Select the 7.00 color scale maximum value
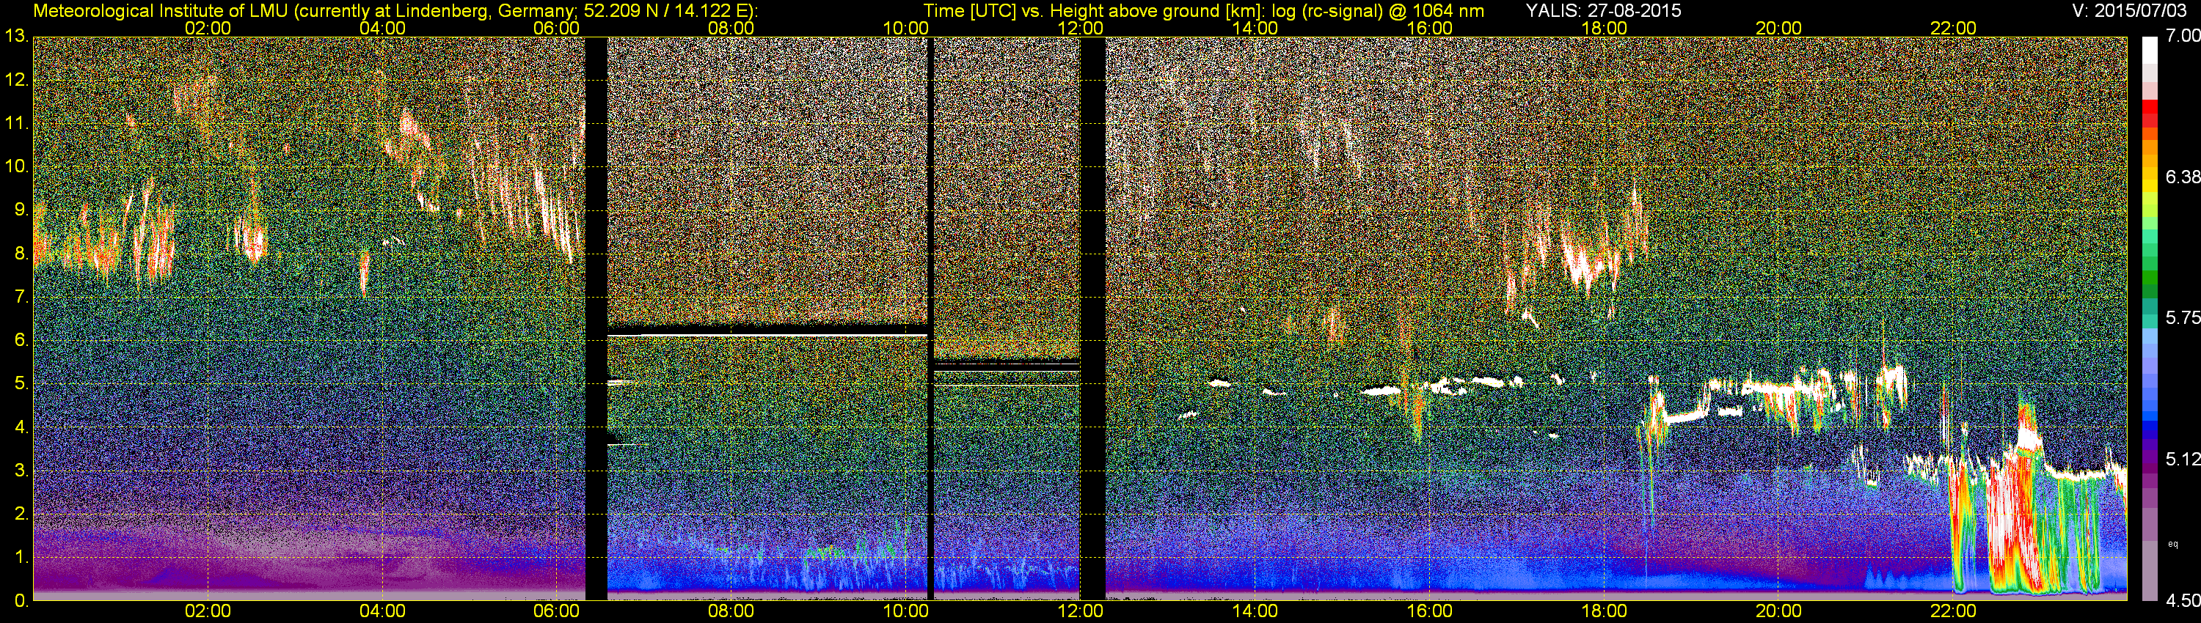 [x=2182, y=36]
